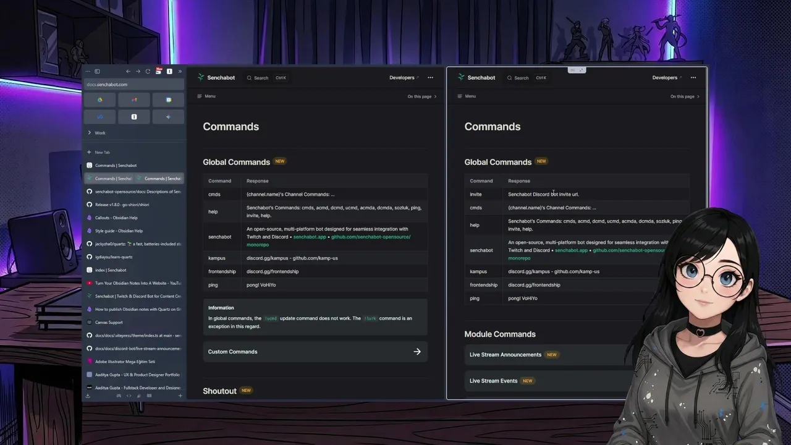This screenshot has width=791, height=445.
Task: Switch to the first Commands | Senchabot tab
Action: [134, 165]
